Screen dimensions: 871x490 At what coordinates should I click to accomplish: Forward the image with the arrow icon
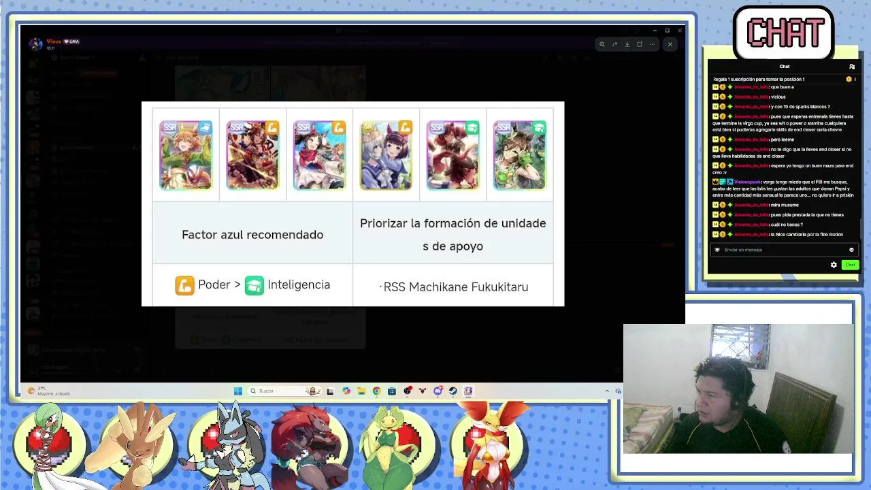[x=614, y=44]
